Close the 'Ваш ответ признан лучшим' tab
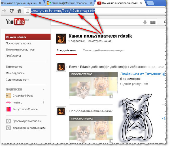Image resolution: width=170 pixels, height=147 pixels. (x=40, y=3)
